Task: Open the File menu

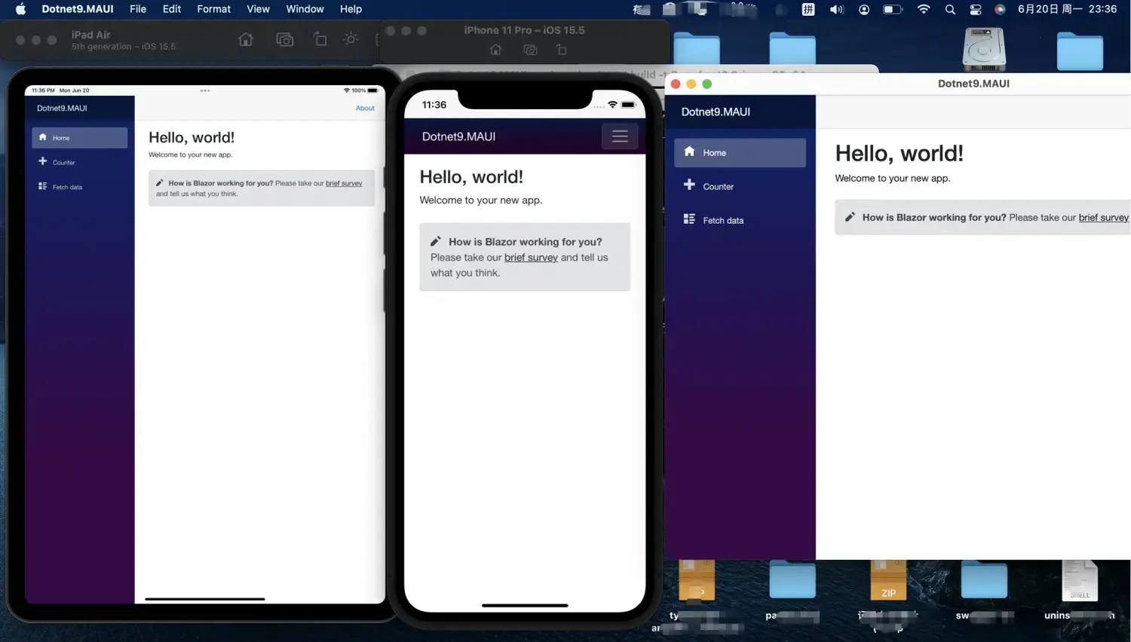Action: (138, 9)
